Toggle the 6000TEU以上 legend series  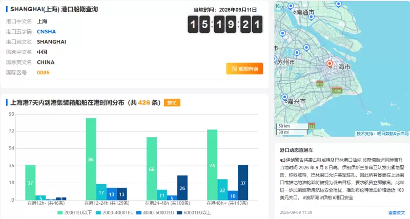[194, 213]
